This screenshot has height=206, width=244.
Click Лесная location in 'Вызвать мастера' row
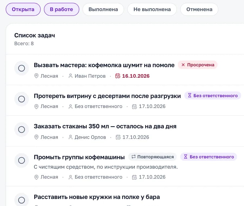coord(49,76)
